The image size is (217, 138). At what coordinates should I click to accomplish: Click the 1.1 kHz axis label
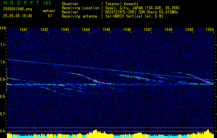click(3, 45)
